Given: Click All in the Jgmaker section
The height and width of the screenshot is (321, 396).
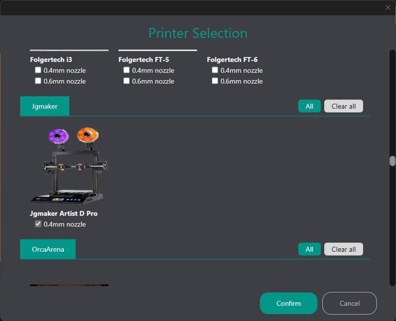Looking at the screenshot, I should [x=309, y=106].
